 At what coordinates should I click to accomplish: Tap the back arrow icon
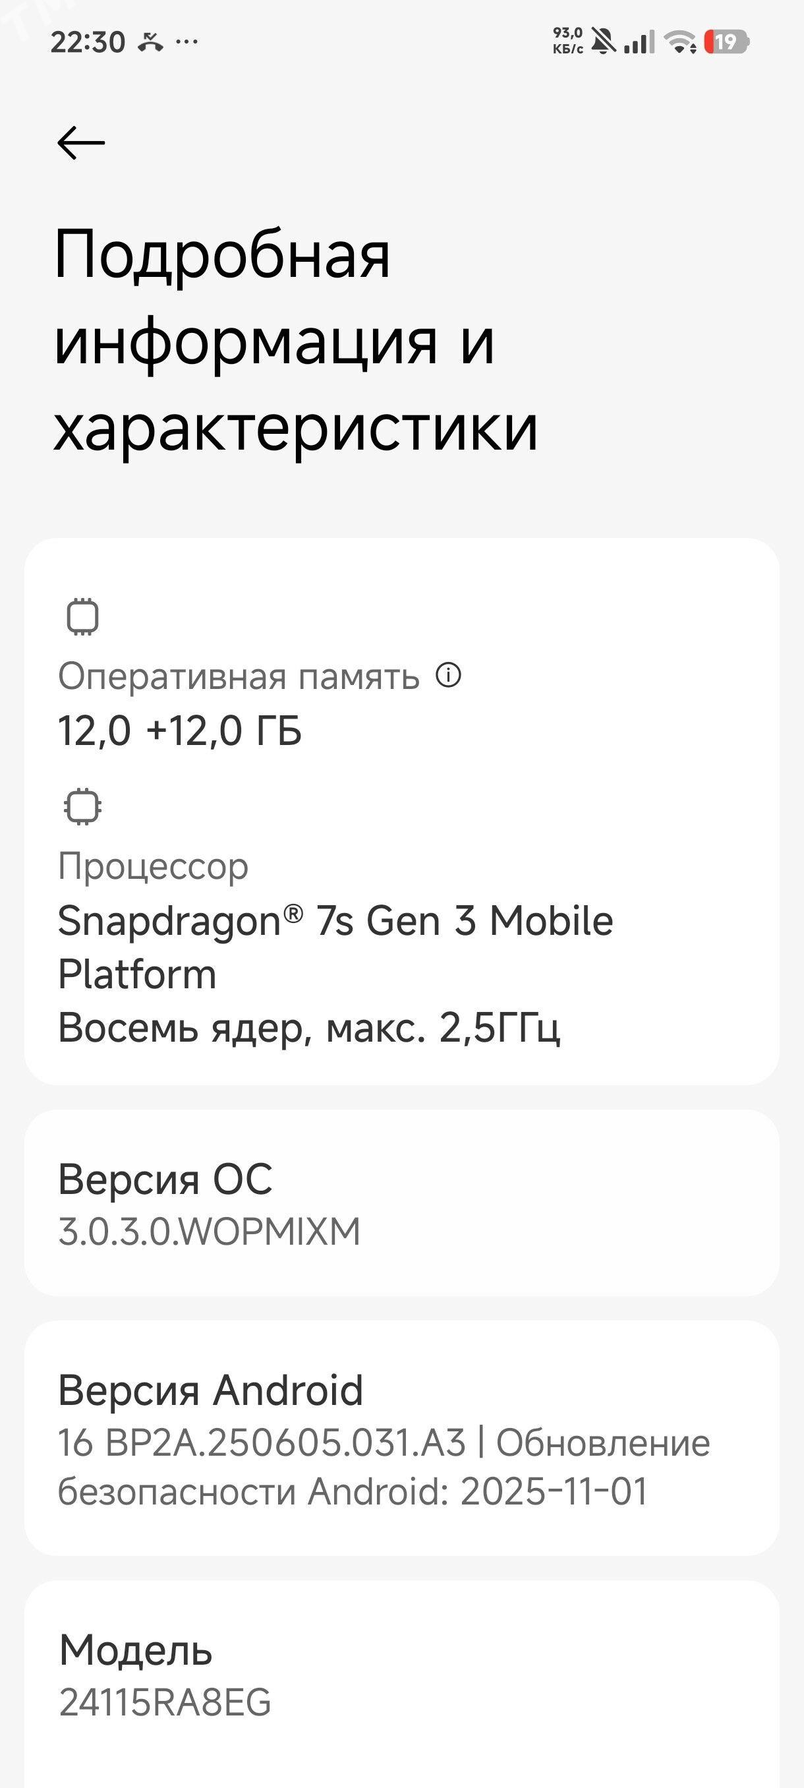(81, 143)
